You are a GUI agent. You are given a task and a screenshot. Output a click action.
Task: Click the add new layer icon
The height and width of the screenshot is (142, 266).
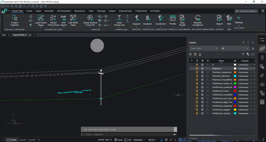click(190, 54)
